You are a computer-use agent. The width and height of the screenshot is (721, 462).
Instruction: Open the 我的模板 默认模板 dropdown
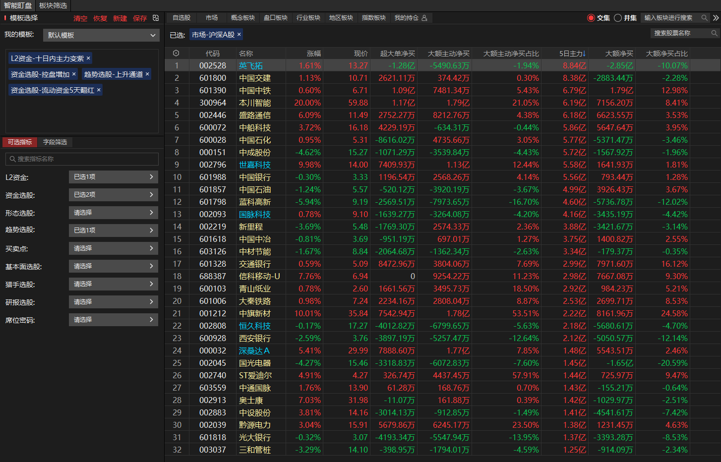click(101, 35)
